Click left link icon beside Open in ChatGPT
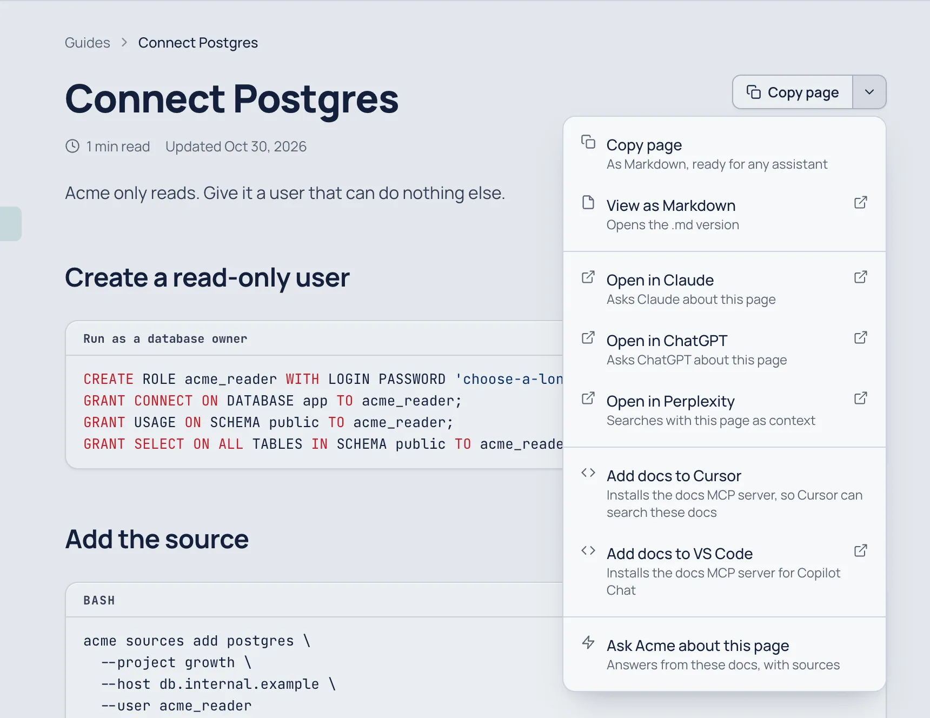 588,338
